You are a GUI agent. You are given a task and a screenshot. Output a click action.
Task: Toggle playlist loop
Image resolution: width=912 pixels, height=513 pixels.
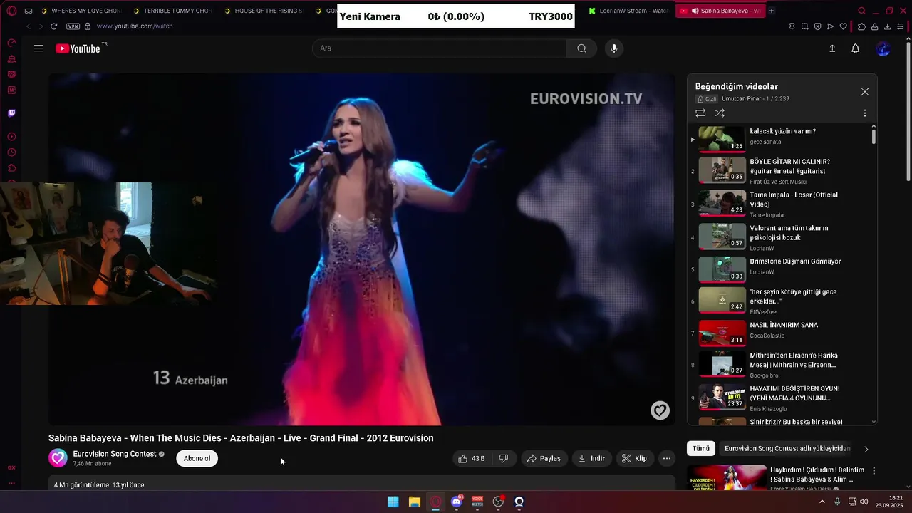(700, 113)
